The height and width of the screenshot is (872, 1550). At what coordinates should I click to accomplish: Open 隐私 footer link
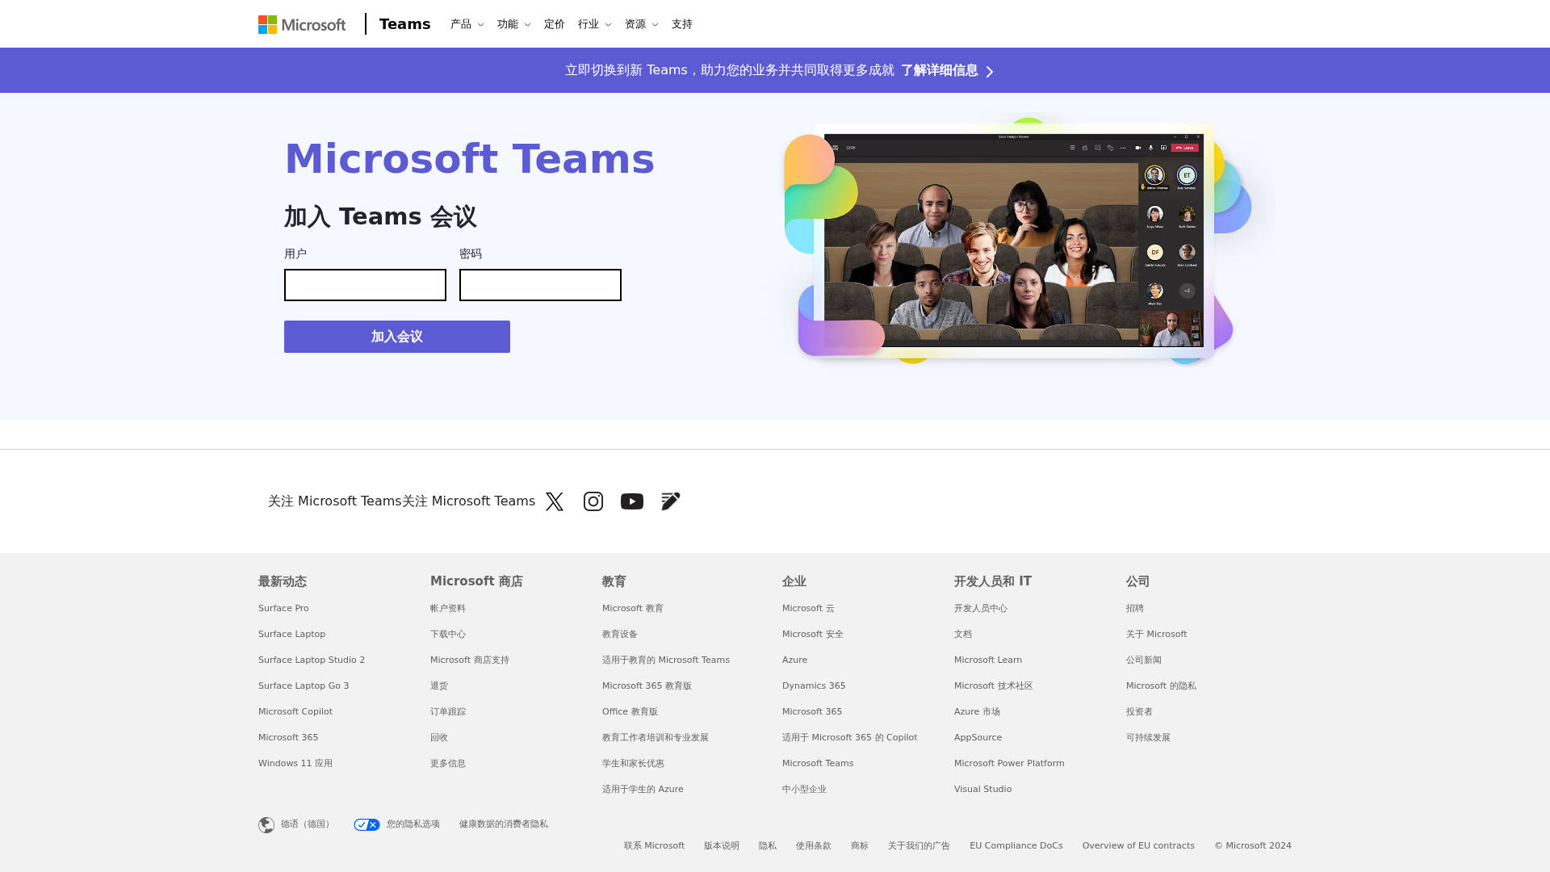(768, 845)
